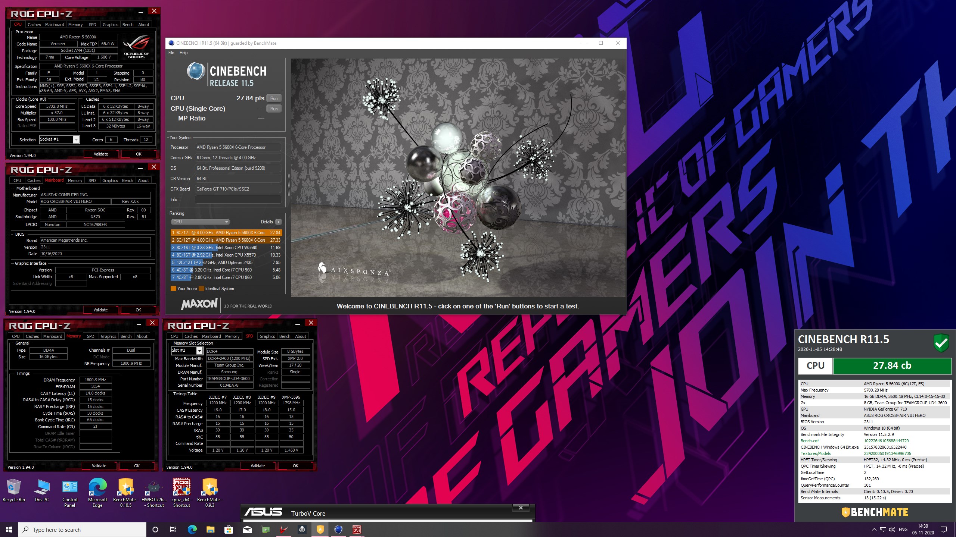This screenshot has height=537, width=956.
Task: Open the This PC desktop icon
Action: pyautogui.click(x=41, y=490)
